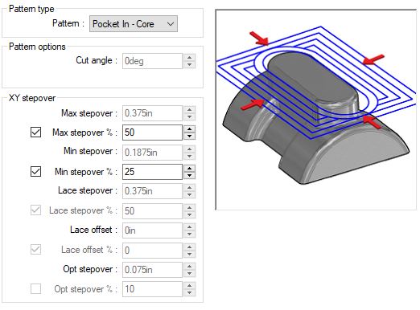The width and height of the screenshot is (420, 310).
Task: Open the Pattern dropdown showing Pocket In - Core
Action: [134, 24]
